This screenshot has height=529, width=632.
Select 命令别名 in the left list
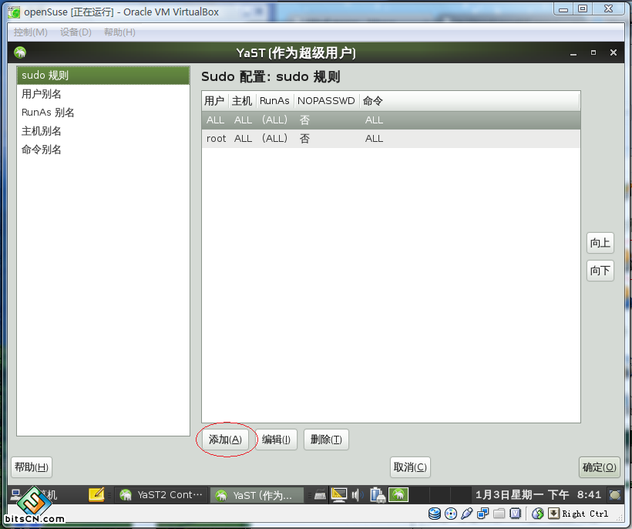(103, 150)
